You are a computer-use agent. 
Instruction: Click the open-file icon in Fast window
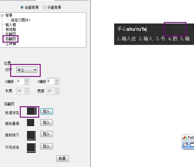(186, 144)
